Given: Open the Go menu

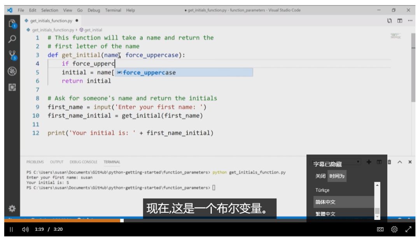Looking at the screenshot, I should (x=80, y=10).
